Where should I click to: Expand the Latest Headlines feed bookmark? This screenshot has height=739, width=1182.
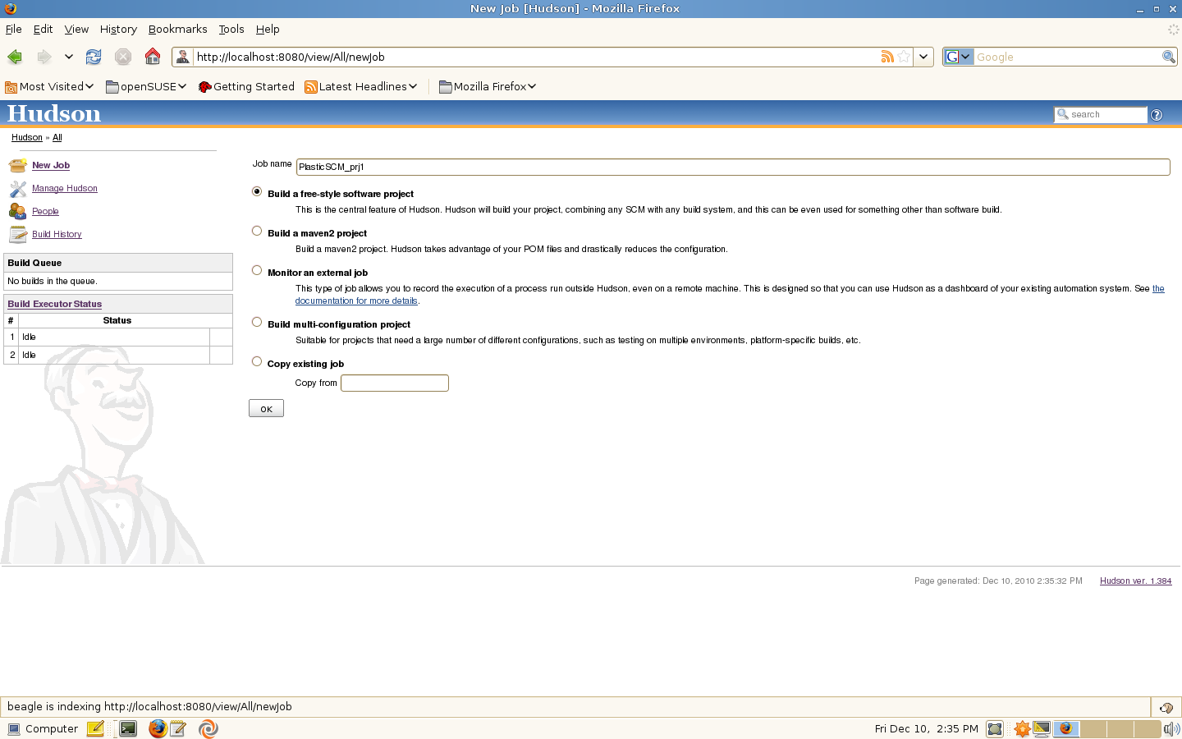(x=361, y=86)
